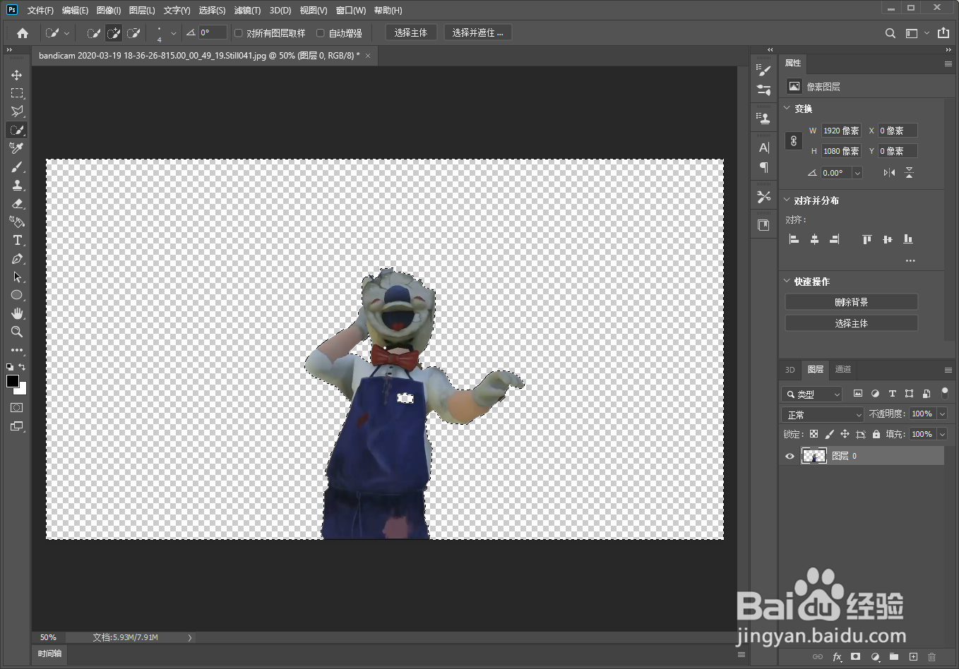Click the Share icon at top right
The width and height of the screenshot is (959, 669).
point(943,33)
